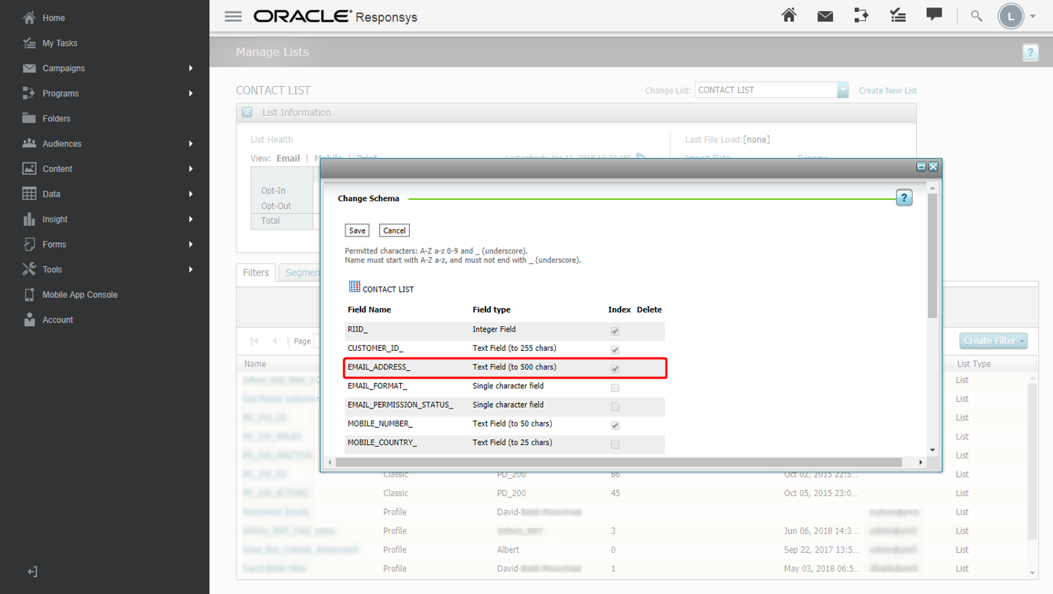Expand the Programs submenu arrow

click(191, 94)
